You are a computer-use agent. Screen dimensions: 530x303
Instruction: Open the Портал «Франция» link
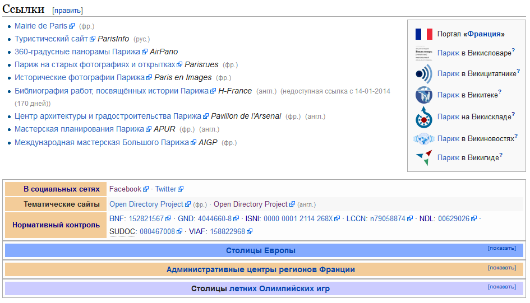pyautogui.click(x=484, y=34)
